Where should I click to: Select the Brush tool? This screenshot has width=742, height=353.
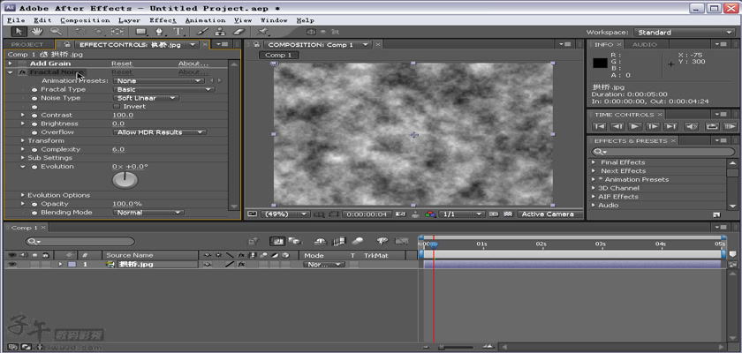click(202, 32)
